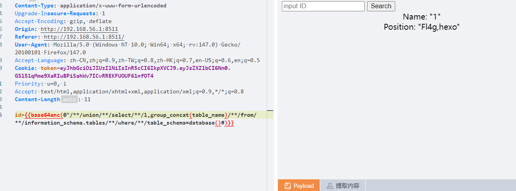
Task: Click the Name: "1" result text
Action: coord(421,17)
